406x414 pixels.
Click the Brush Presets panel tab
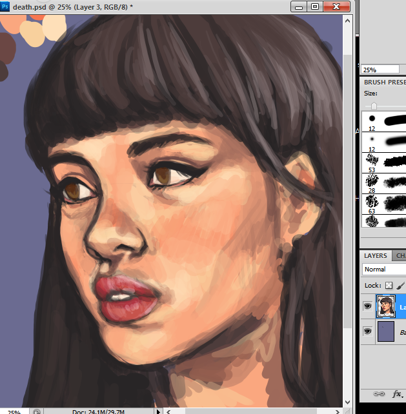(385, 83)
